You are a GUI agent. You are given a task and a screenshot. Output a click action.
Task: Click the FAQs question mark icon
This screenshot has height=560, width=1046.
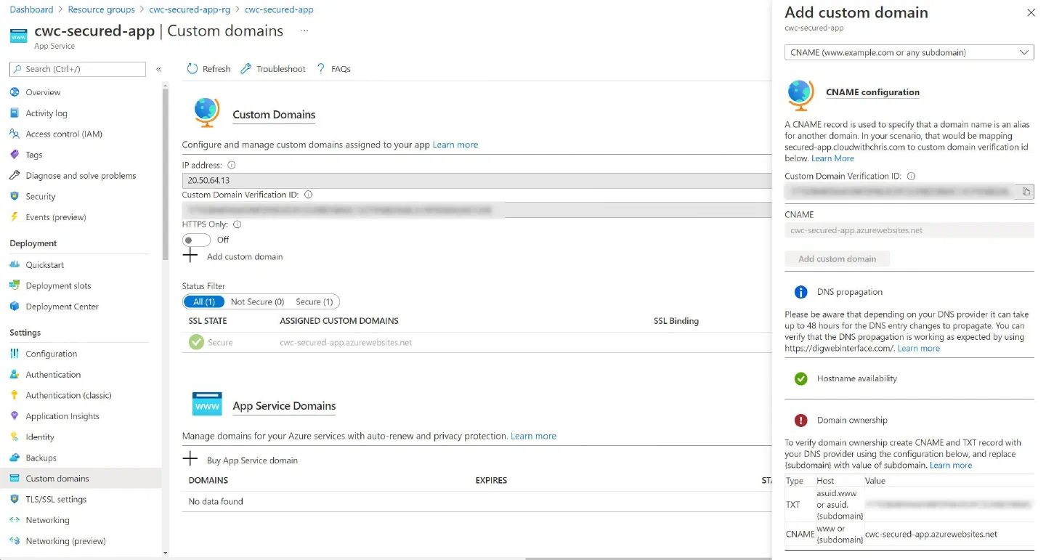point(321,69)
